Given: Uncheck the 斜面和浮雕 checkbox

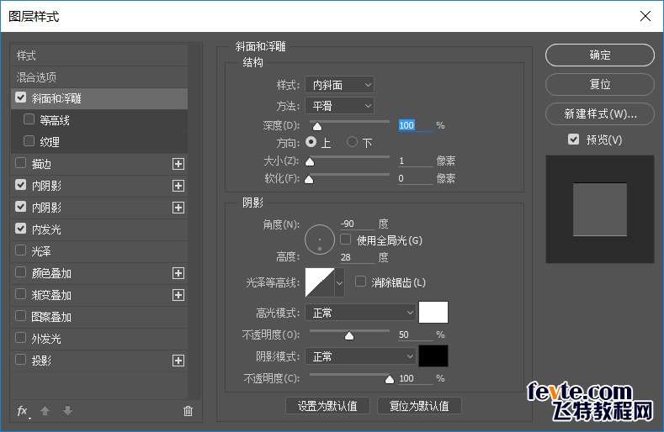Looking at the screenshot, I should click(20, 97).
